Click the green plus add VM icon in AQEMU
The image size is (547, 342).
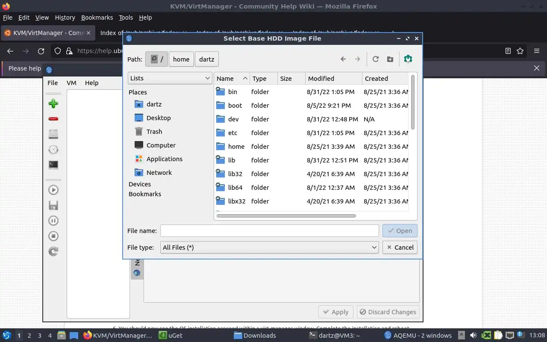[x=53, y=103]
